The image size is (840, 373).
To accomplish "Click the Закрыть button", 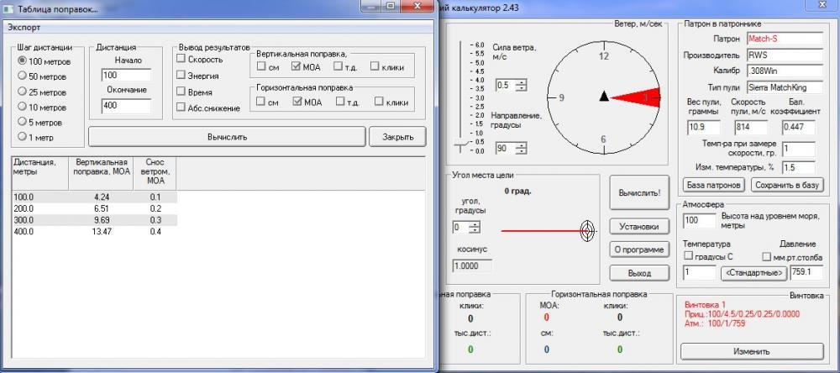I will coord(397,136).
